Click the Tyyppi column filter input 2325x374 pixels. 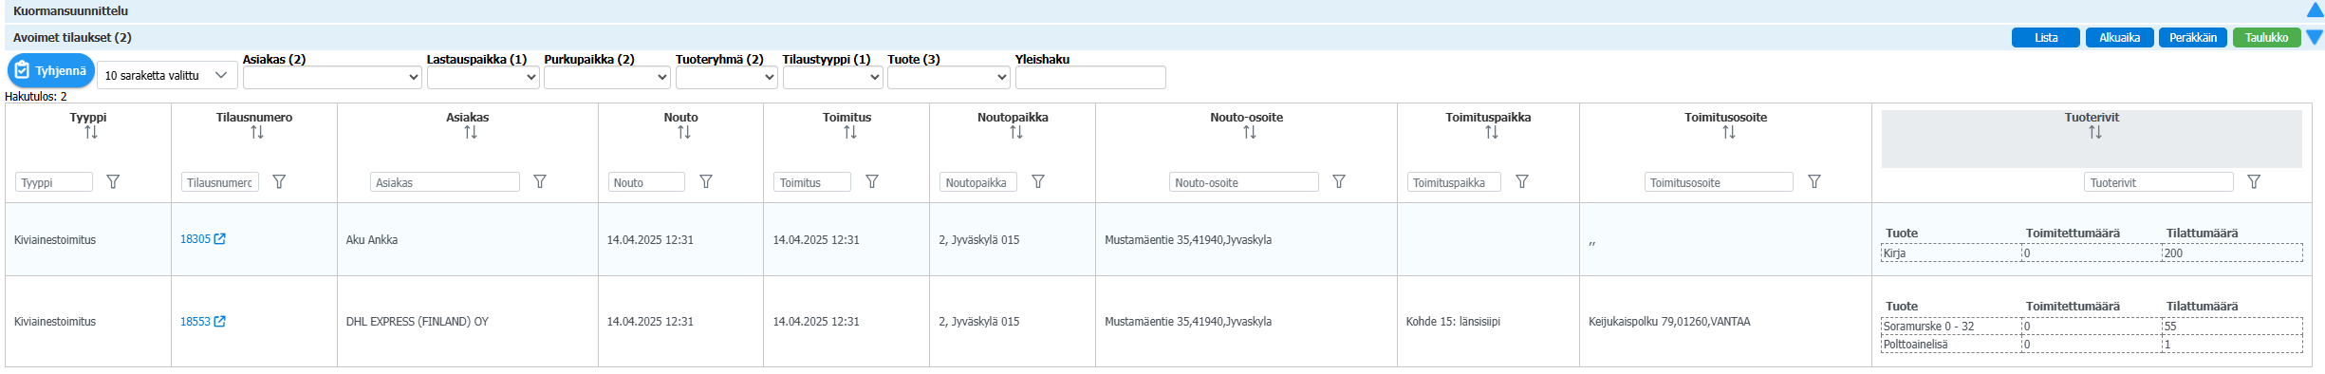(x=54, y=182)
